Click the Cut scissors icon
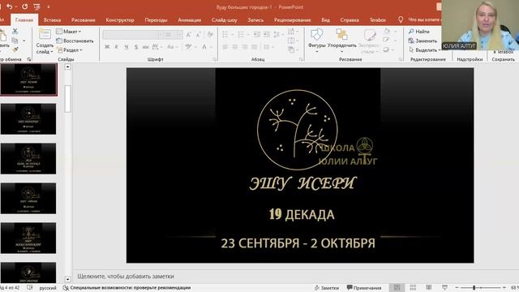The height and width of the screenshot is (292, 519). [15, 31]
